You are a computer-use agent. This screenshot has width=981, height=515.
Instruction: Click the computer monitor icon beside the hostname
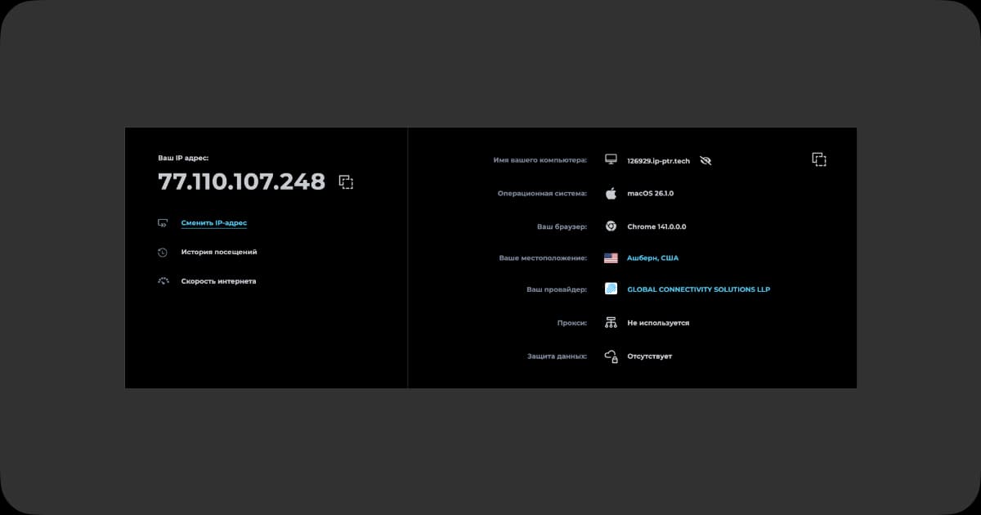tap(610, 160)
